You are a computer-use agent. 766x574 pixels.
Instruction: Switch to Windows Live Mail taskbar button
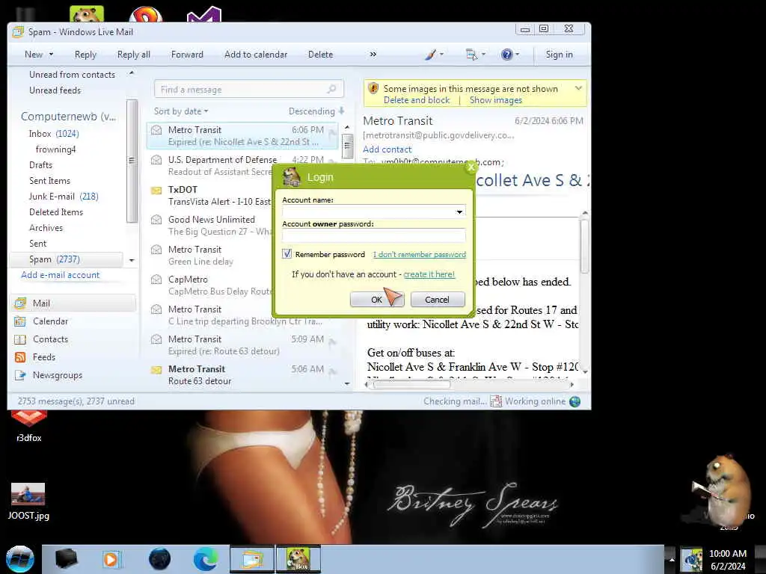[x=251, y=559]
